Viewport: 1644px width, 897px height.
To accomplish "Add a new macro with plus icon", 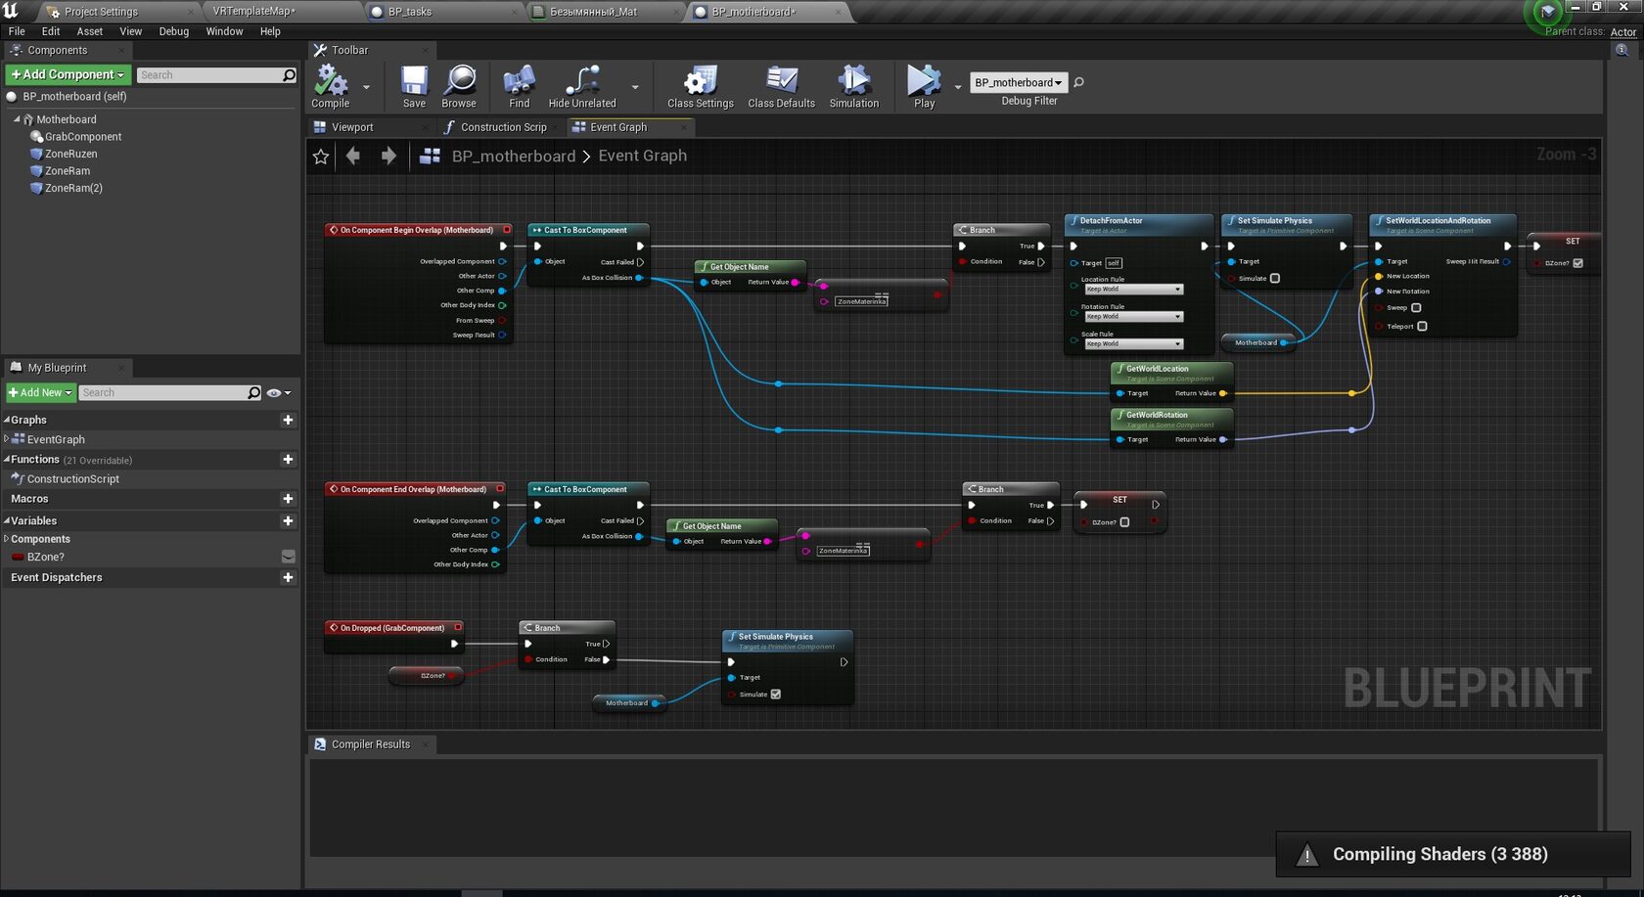I will coord(288,499).
